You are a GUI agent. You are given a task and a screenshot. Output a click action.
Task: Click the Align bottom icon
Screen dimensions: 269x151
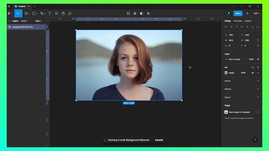253,27
